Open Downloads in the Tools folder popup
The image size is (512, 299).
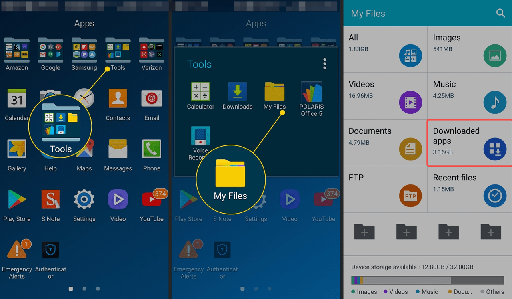[x=238, y=96]
